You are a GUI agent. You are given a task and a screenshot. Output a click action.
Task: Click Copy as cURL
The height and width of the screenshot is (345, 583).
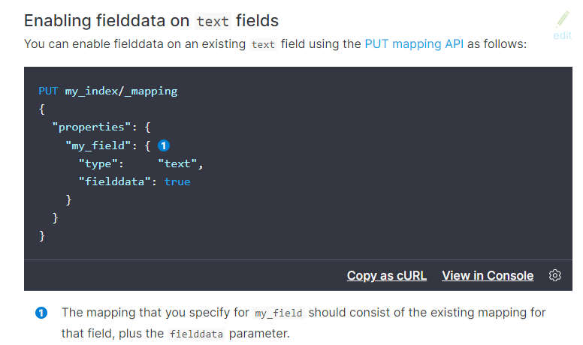[x=386, y=275]
